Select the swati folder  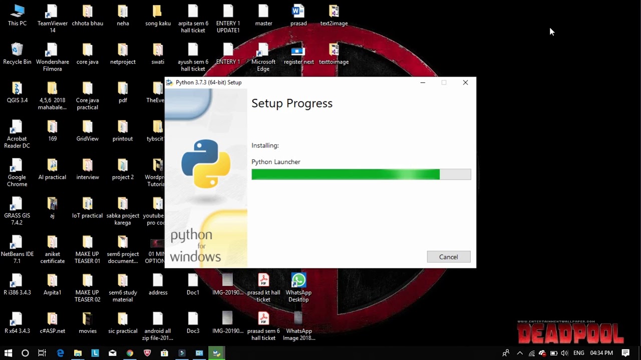coord(158,54)
